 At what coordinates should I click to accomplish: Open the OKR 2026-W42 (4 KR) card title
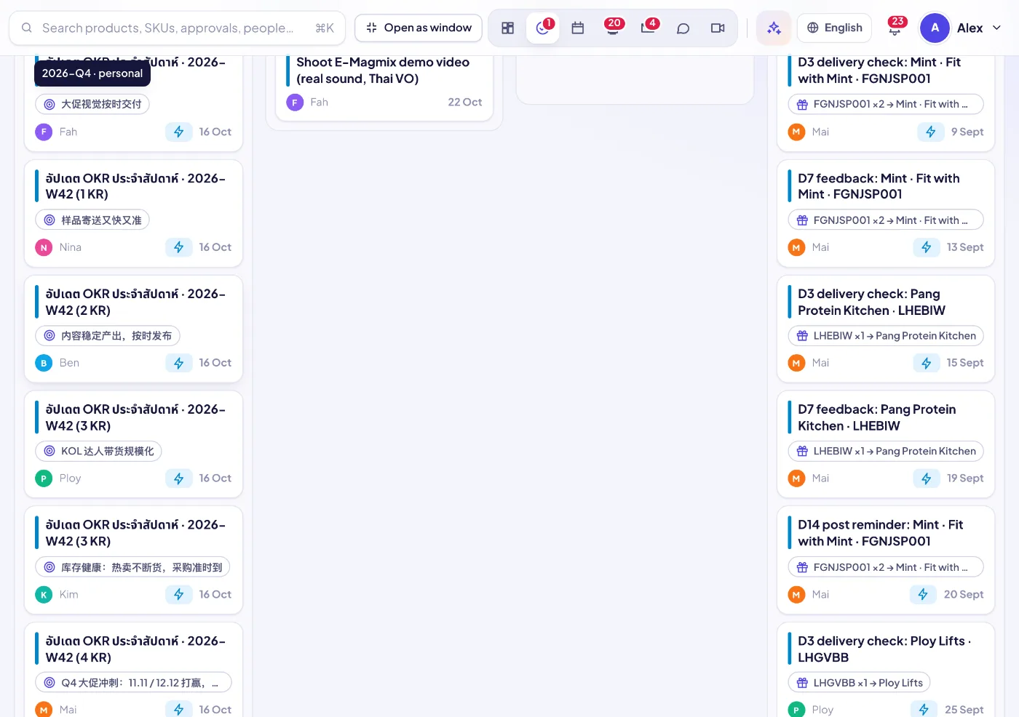[135, 649]
